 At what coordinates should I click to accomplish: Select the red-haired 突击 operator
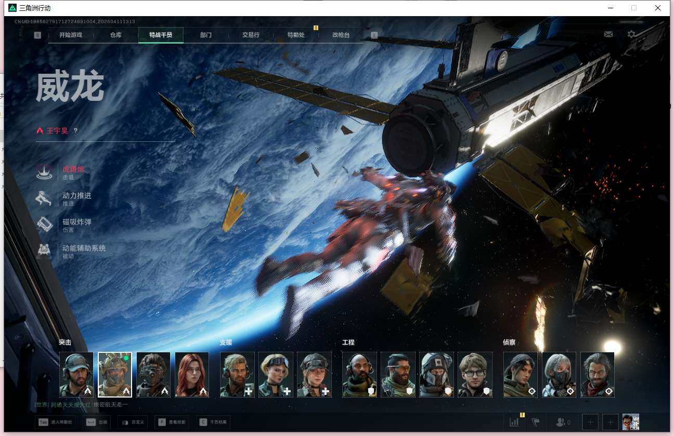tap(192, 375)
